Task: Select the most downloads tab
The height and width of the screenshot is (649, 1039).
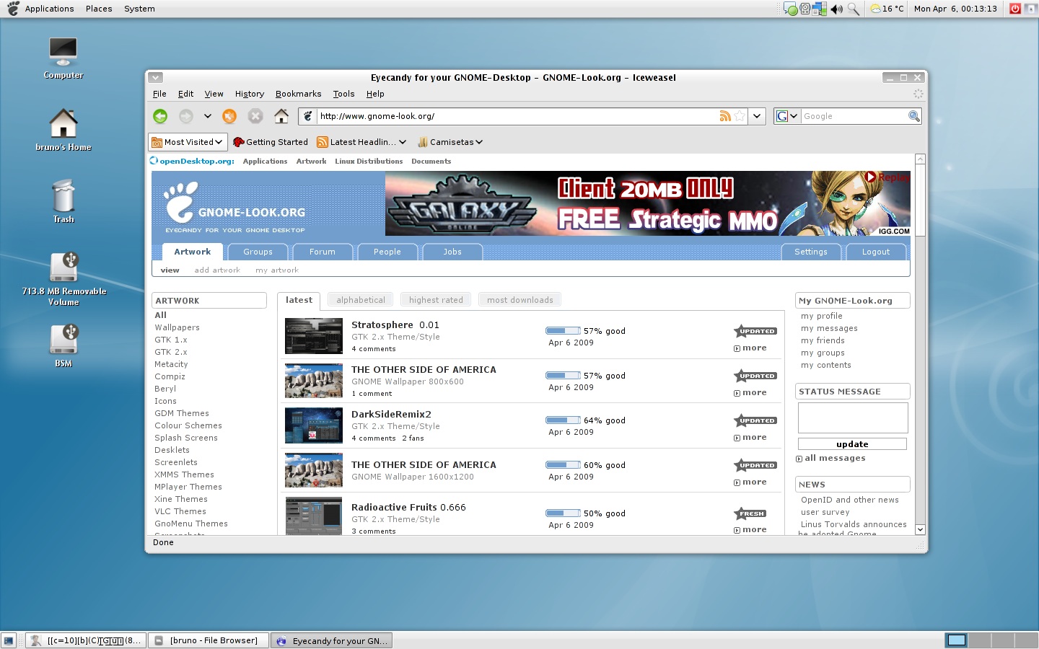Action: pos(519,300)
